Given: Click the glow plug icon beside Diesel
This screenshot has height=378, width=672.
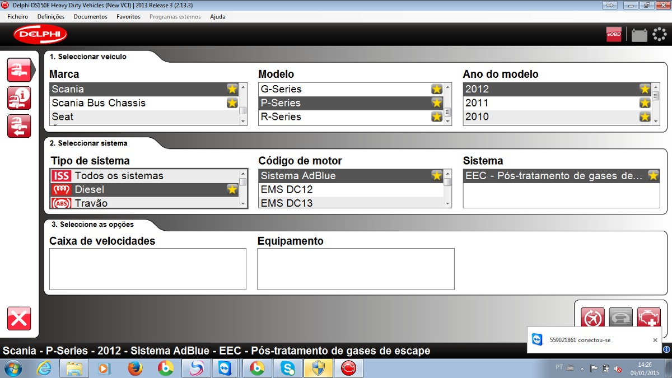Looking at the screenshot, I should click(62, 189).
